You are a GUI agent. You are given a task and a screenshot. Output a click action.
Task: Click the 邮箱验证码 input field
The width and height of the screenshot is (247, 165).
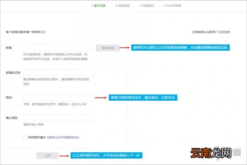tap(59, 73)
